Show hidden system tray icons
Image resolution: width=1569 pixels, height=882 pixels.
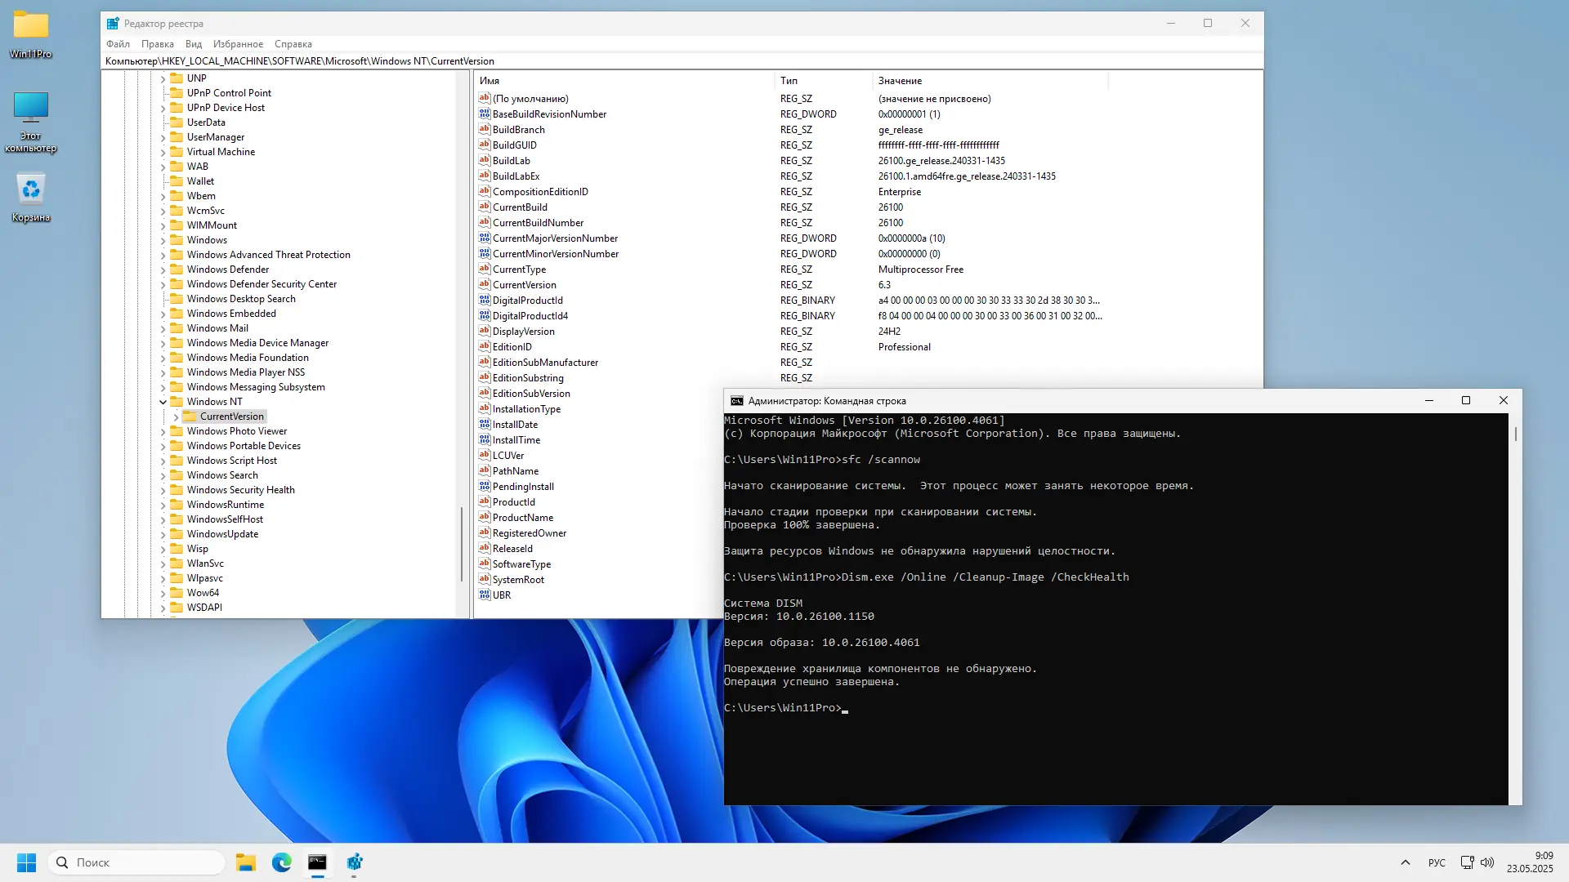point(1406,862)
